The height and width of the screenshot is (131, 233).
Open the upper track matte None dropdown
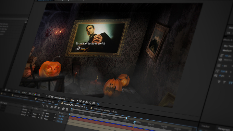point(36,114)
